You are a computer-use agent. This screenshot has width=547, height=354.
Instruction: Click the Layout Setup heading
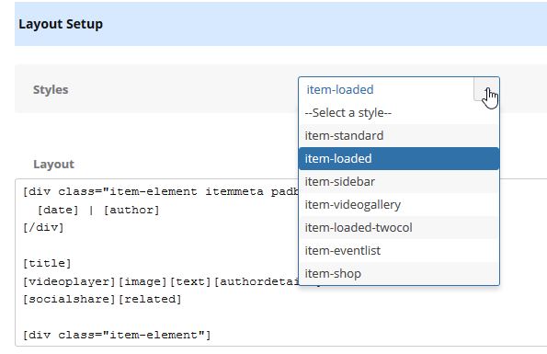(x=61, y=24)
